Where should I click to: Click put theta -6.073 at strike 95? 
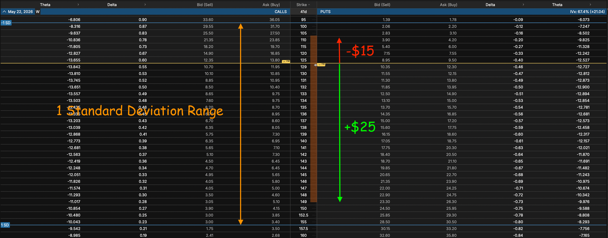(x=584, y=19)
